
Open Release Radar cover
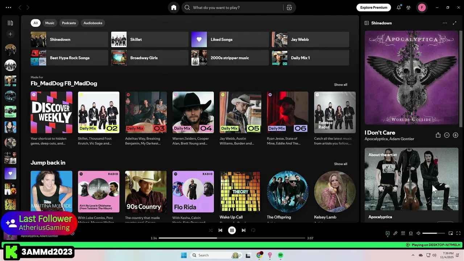[x=335, y=112]
